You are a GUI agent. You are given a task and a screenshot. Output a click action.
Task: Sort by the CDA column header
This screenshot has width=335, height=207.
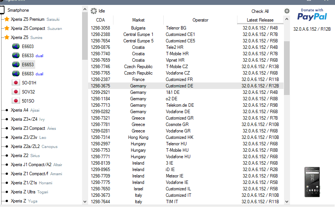(101, 20)
